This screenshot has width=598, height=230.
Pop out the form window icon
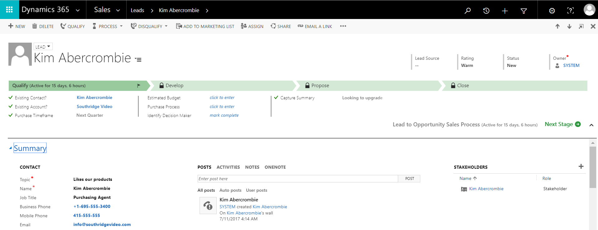point(581,26)
